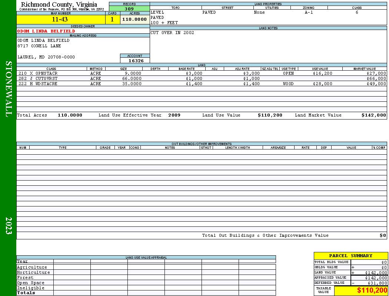Image resolution: width=389 pixels, height=296 pixels.
Task: Click the OBLDG VALUE label
Action: pos(326,267)
